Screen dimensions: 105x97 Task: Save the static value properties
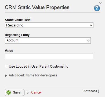coord(15,92)
